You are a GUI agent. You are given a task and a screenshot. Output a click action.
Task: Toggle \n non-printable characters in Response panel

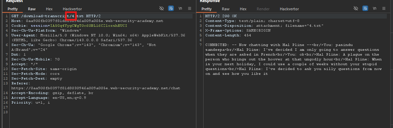pos(374,9)
